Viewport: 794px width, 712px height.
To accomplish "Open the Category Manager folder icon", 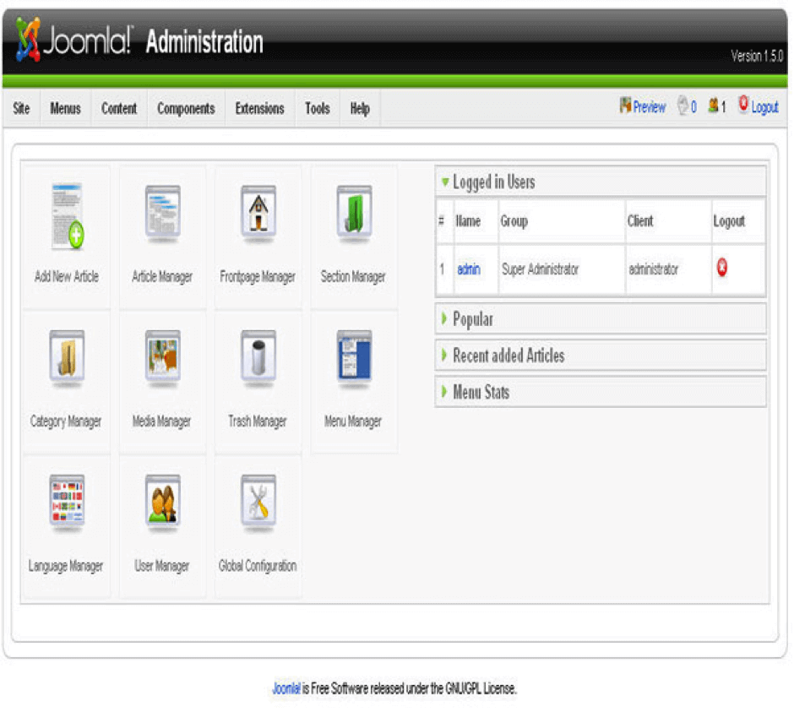I will [67, 357].
